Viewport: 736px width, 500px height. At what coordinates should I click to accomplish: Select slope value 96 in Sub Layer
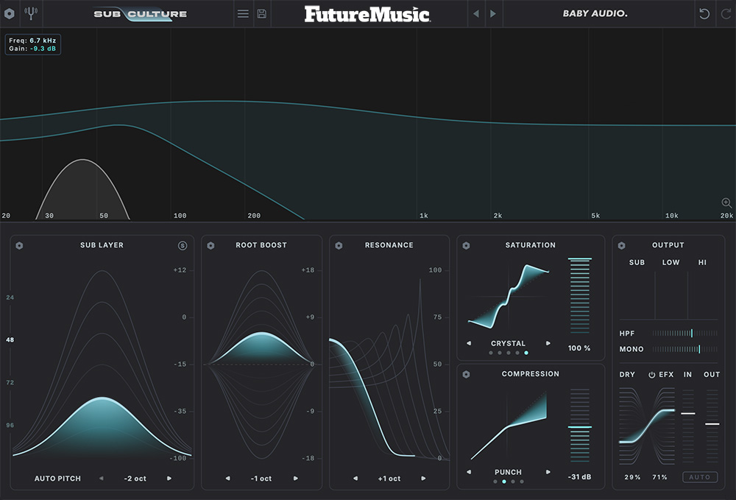[10, 426]
